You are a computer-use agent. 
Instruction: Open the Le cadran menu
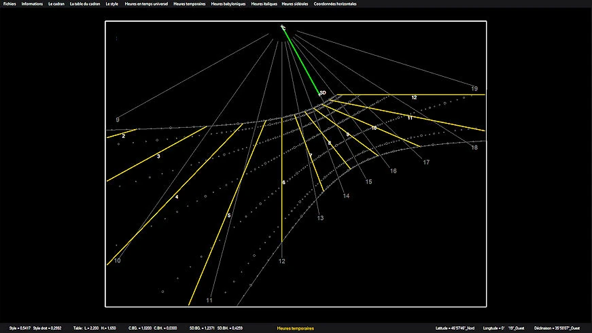pyautogui.click(x=56, y=4)
